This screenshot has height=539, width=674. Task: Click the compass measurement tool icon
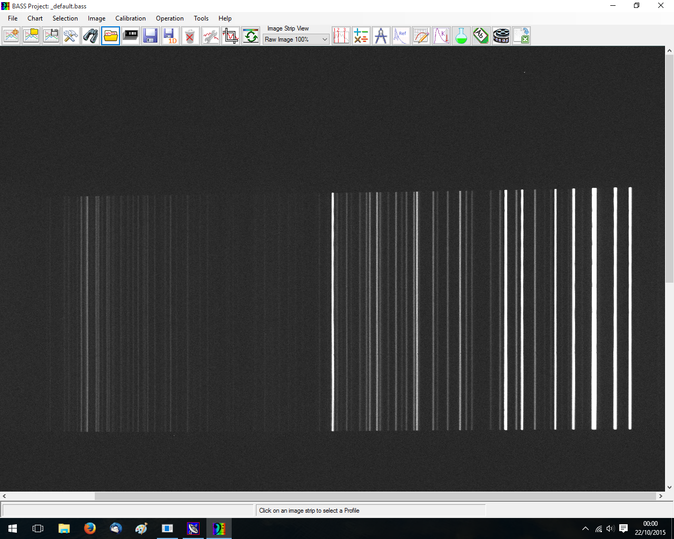click(381, 36)
